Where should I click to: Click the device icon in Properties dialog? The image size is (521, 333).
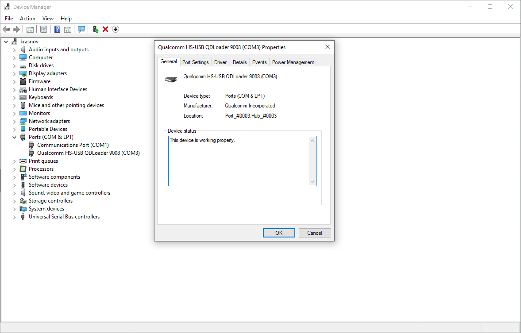pos(171,79)
